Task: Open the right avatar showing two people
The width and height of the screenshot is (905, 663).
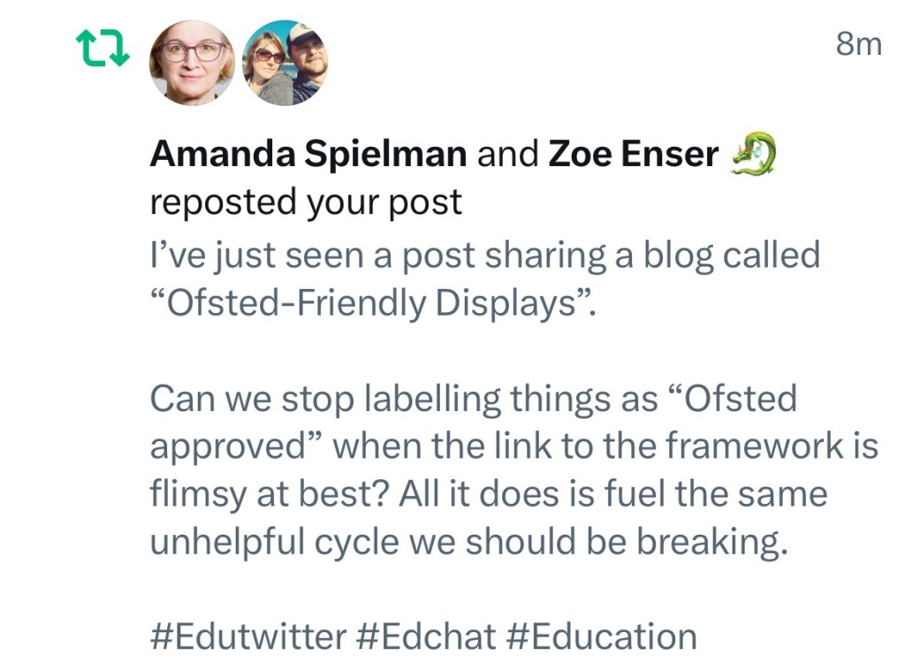Action: (x=285, y=62)
